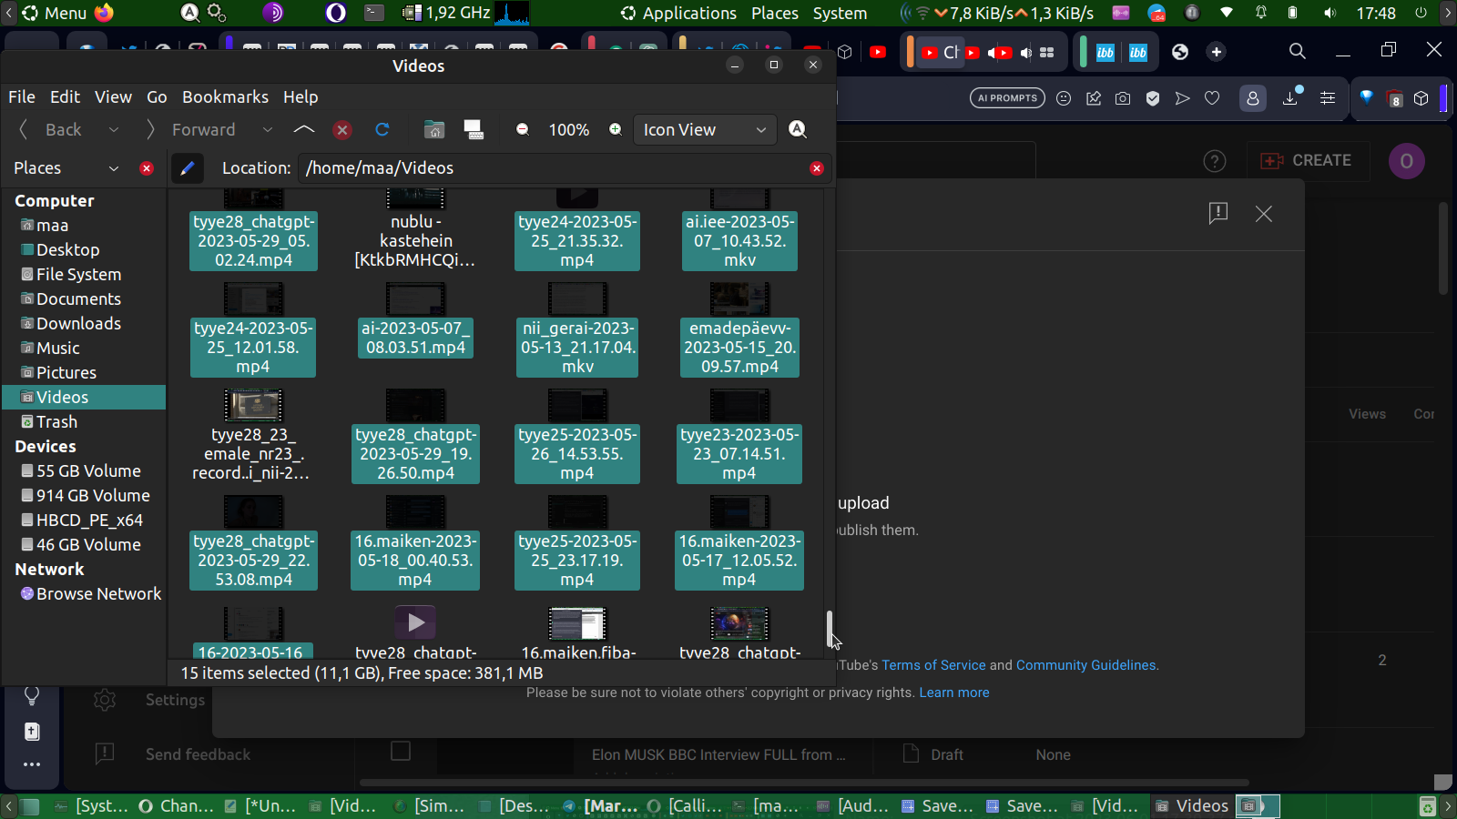Go to the Home folder icon
The height and width of the screenshot is (819, 1457).
[434, 130]
